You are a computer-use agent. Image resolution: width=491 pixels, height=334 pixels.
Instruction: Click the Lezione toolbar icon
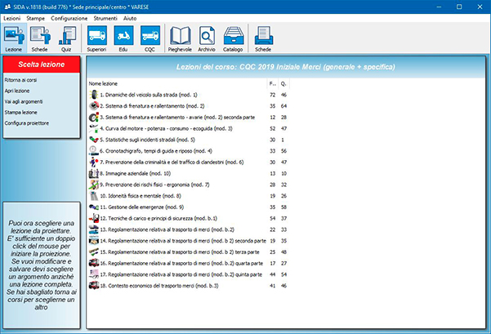[14, 38]
